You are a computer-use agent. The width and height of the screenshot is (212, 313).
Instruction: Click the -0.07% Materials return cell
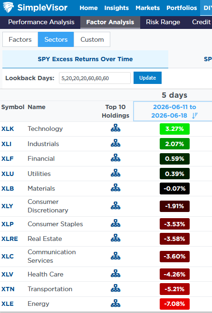pyautogui.click(x=174, y=189)
